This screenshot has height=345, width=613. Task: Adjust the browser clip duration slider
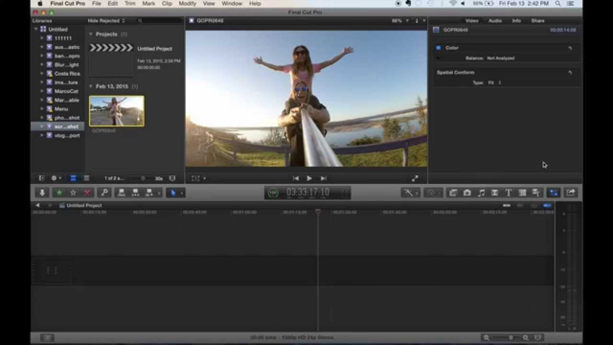pyautogui.click(x=143, y=178)
